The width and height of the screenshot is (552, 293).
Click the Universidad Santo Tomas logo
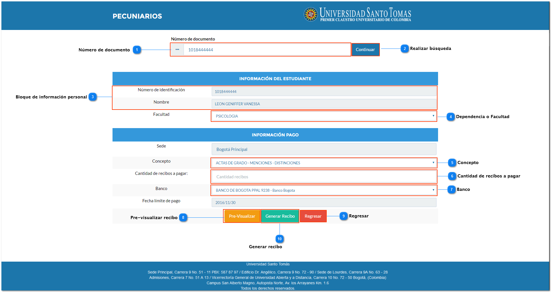pyautogui.click(x=357, y=14)
